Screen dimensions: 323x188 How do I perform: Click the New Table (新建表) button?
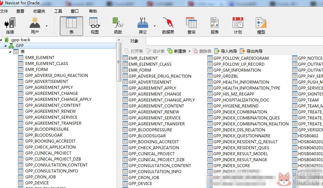(177, 51)
